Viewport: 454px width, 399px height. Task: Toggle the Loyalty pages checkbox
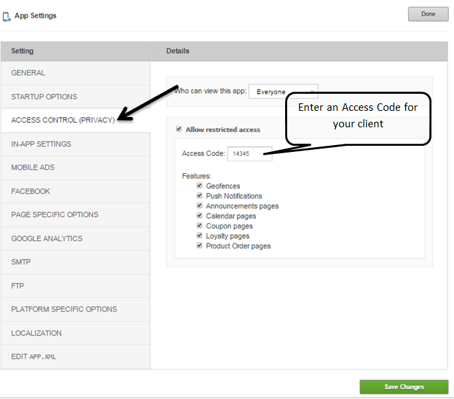[x=199, y=235]
